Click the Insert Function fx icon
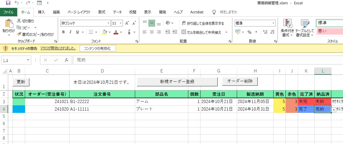 [67, 60]
